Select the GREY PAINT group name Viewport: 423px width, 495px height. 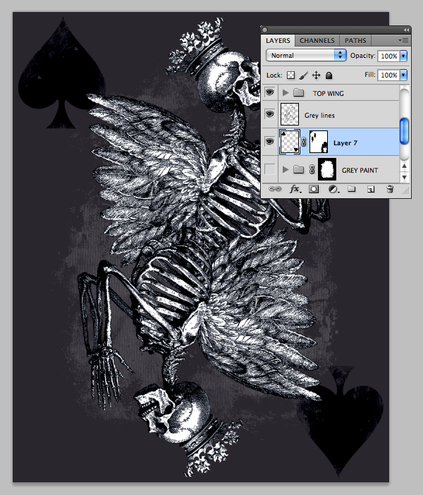(x=360, y=171)
